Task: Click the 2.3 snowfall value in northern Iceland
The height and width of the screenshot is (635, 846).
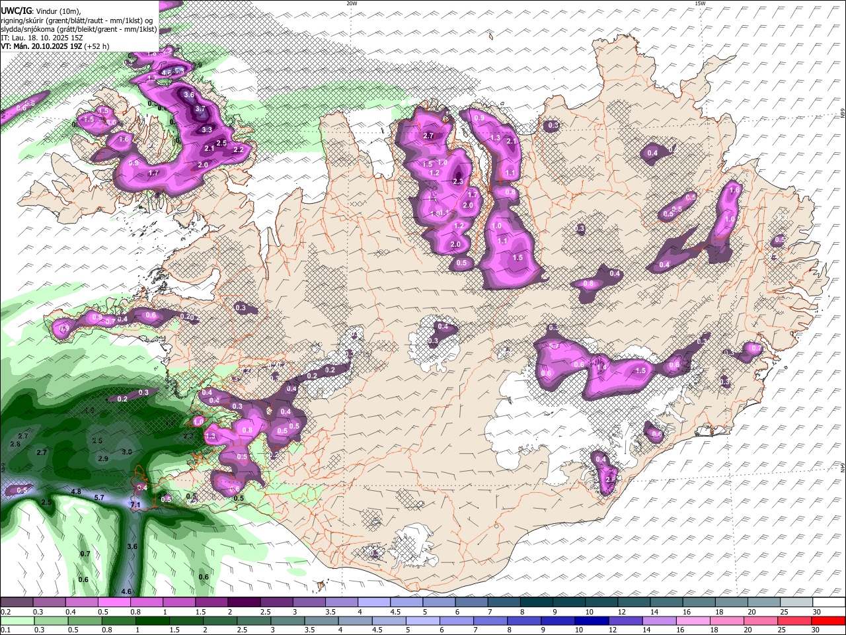Action: (459, 181)
